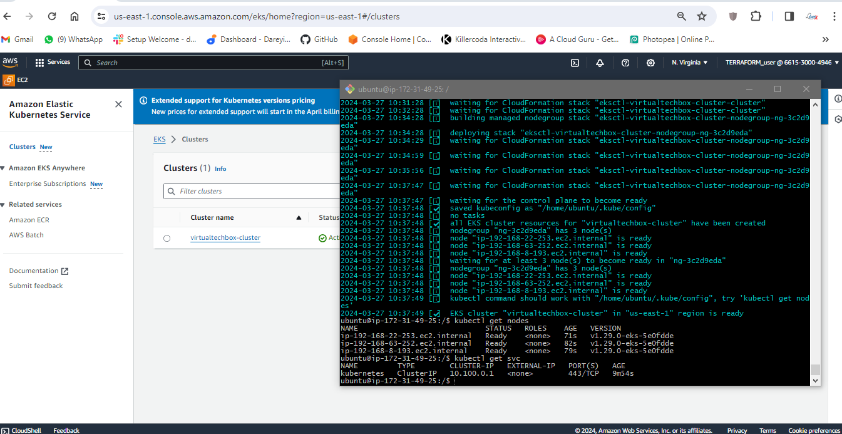
Task: Open the AWS notifications bell
Action: (600, 63)
